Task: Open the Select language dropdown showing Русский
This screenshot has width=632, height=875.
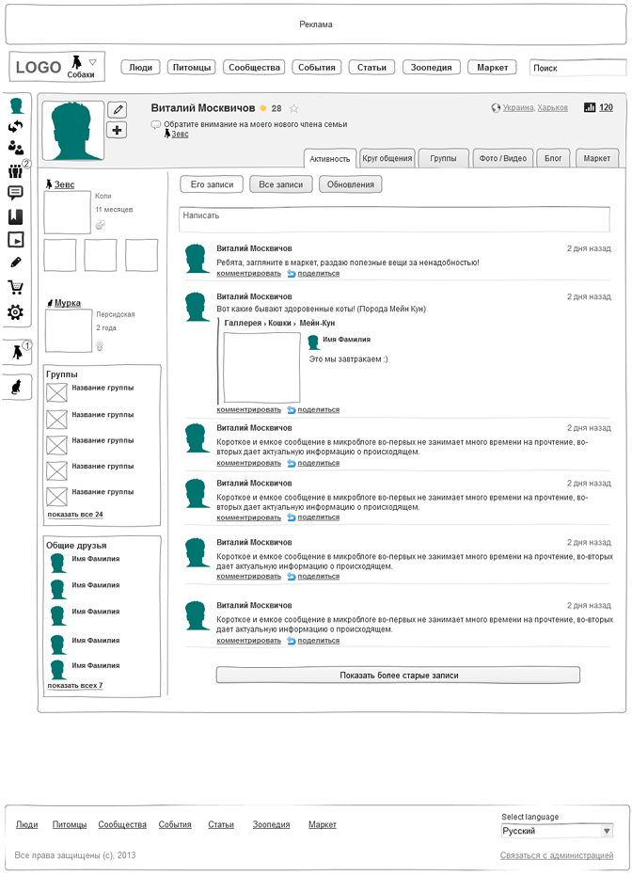Action: point(557,831)
